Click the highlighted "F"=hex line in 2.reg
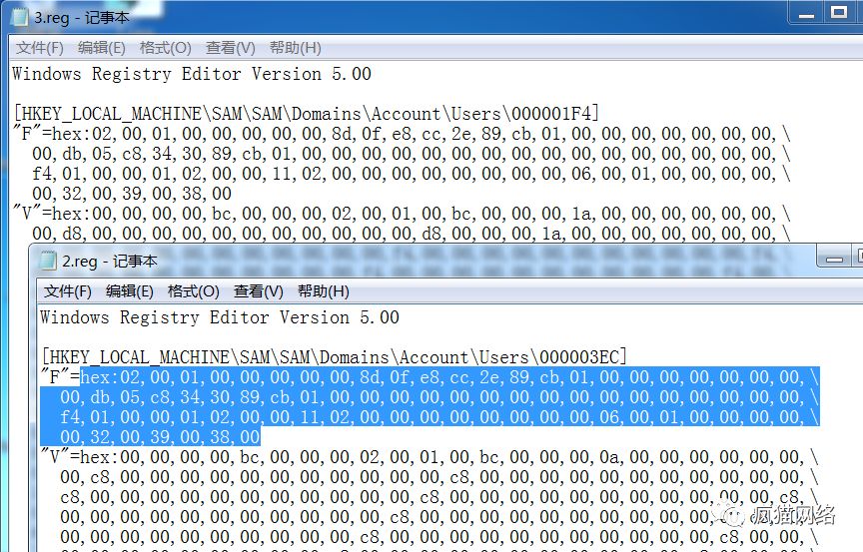This screenshot has height=552, width=863. point(430,377)
